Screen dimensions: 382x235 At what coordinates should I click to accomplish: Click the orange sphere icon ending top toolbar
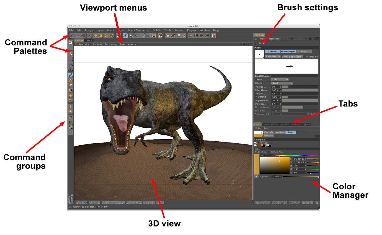[214, 36]
